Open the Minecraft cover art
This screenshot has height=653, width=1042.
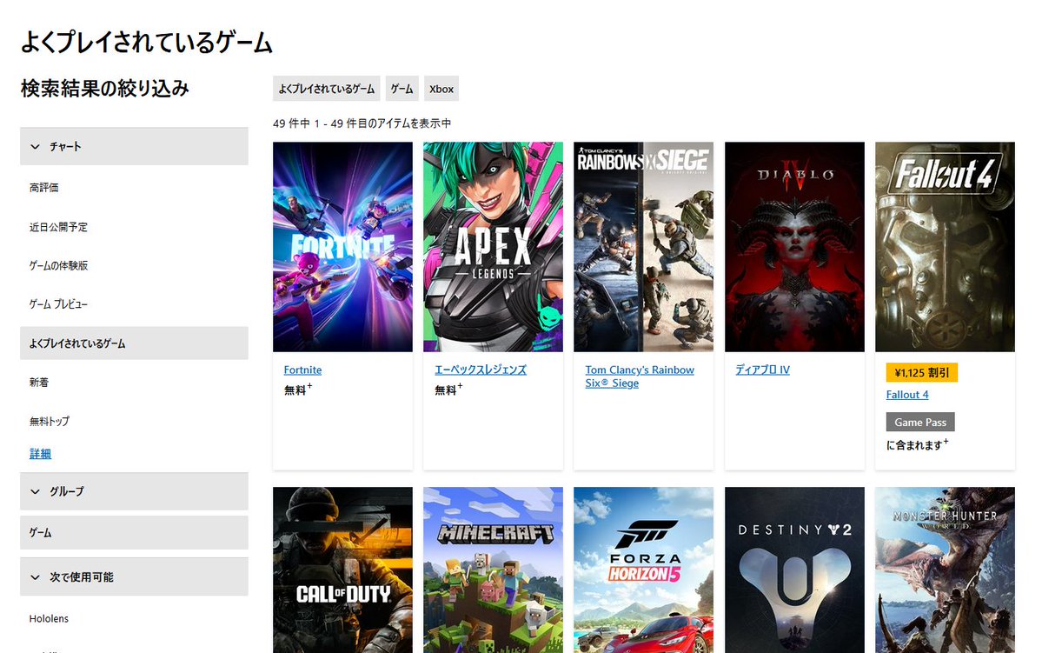pyautogui.click(x=493, y=570)
